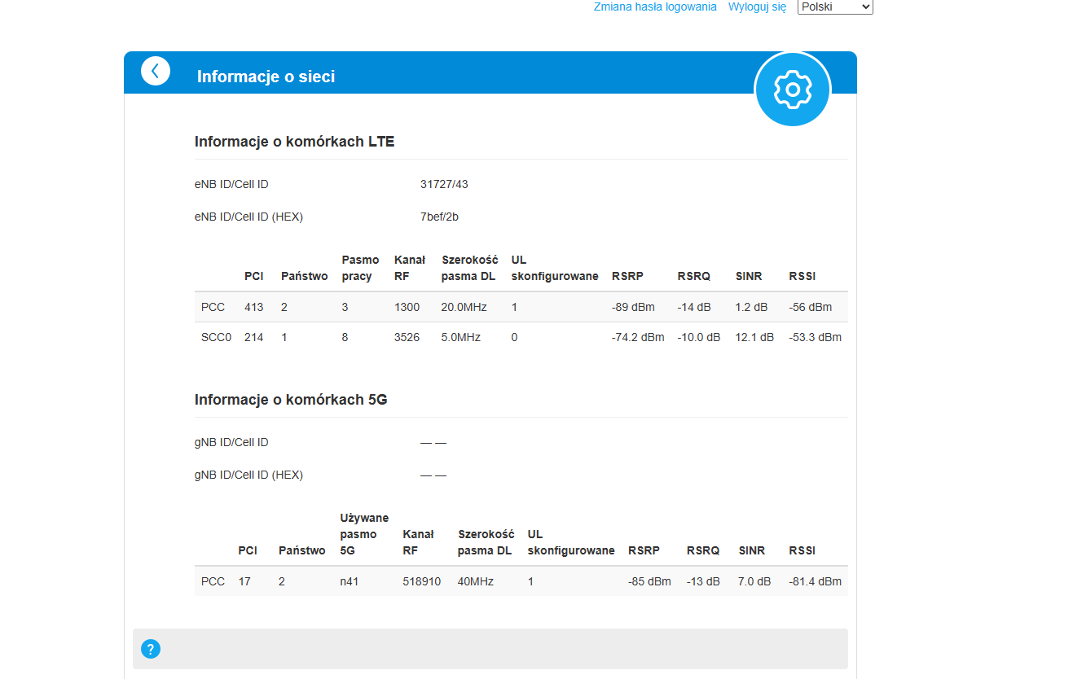The width and height of the screenshot is (1086, 679).
Task: Click the SCC0 row label
Action: click(217, 337)
